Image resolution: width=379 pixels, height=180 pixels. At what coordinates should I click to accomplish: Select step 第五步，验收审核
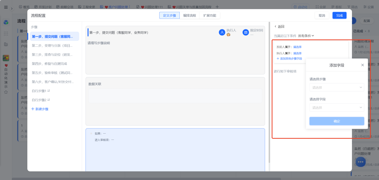54,73
